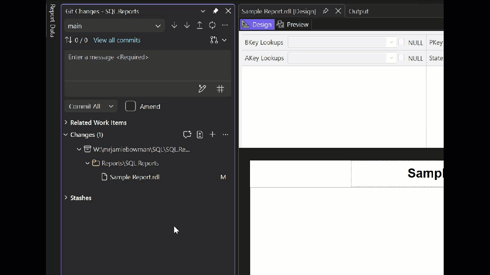Click the 0 / 0 commit count text
Image resolution: width=490 pixels, height=275 pixels.
[x=81, y=40]
